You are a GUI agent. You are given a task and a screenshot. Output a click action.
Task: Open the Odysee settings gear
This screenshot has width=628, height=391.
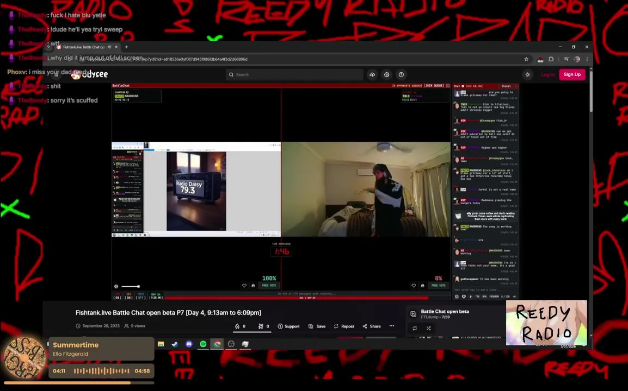386,74
